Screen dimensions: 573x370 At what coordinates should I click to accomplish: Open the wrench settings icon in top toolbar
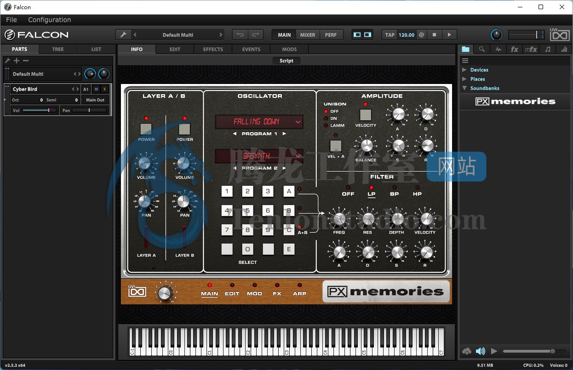coord(123,35)
